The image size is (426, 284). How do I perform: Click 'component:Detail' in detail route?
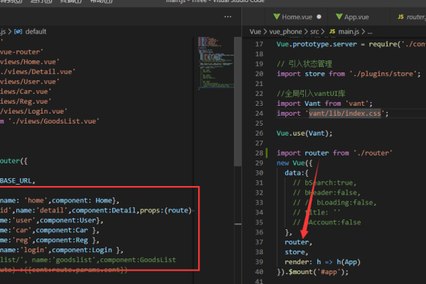[x=104, y=210]
